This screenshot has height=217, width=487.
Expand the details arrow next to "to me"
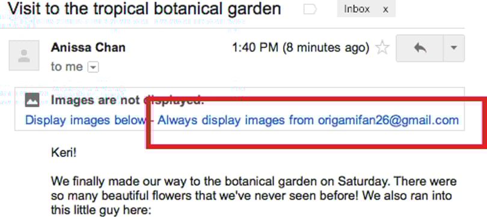click(93, 67)
